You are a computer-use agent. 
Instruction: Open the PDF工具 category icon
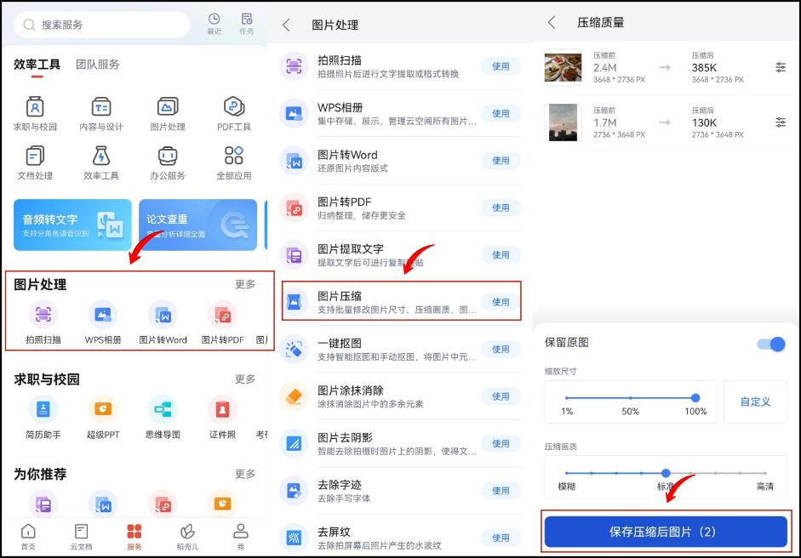tap(234, 107)
